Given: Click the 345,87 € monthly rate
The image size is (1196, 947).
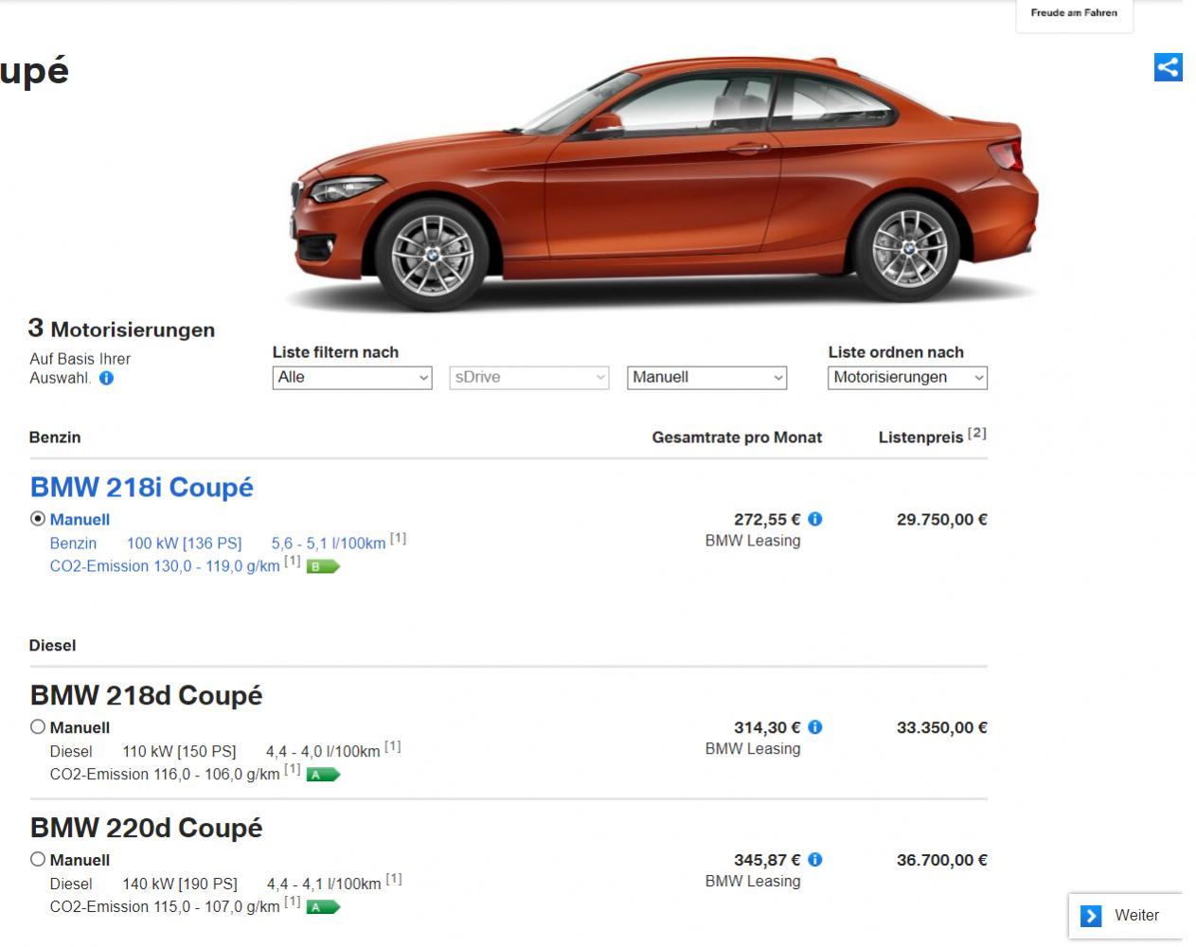Looking at the screenshot, I should (767, 861).
